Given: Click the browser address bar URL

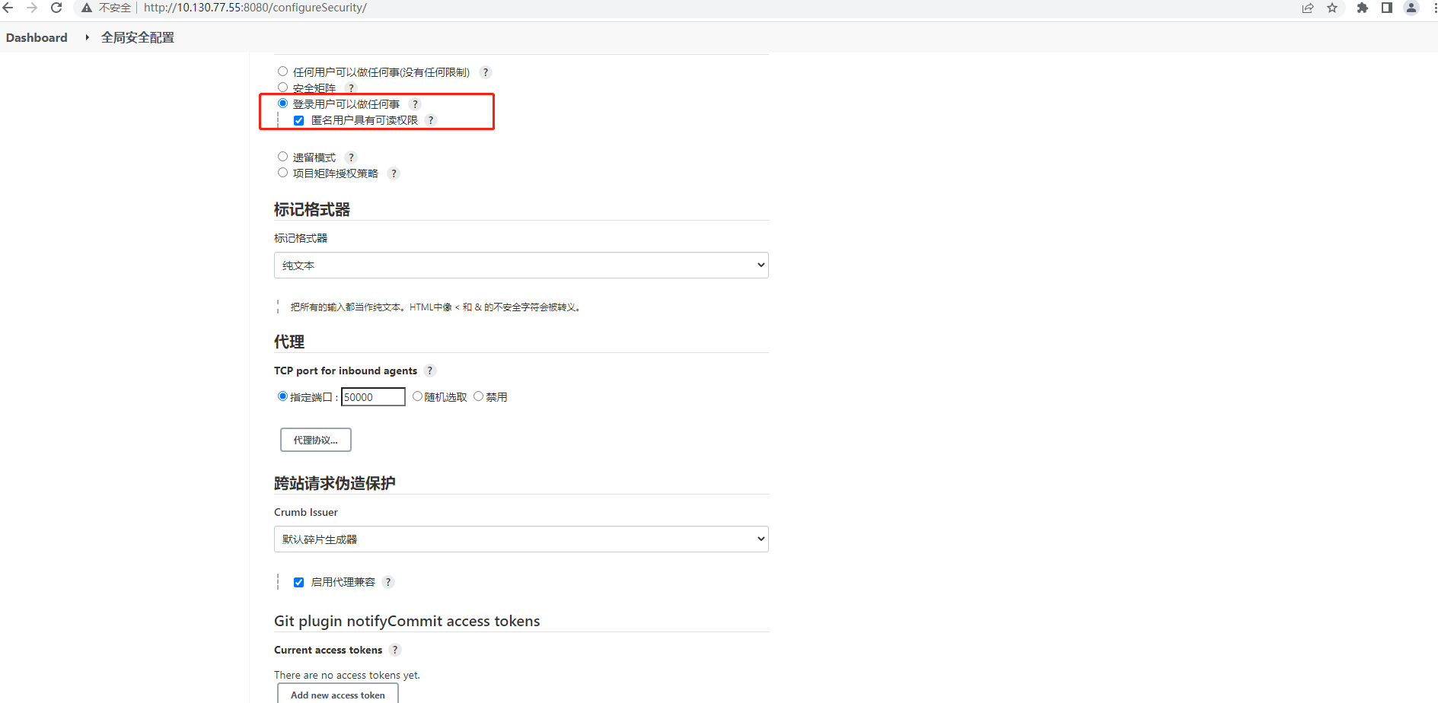Looking at the screenshot, I should pos(255,8).
